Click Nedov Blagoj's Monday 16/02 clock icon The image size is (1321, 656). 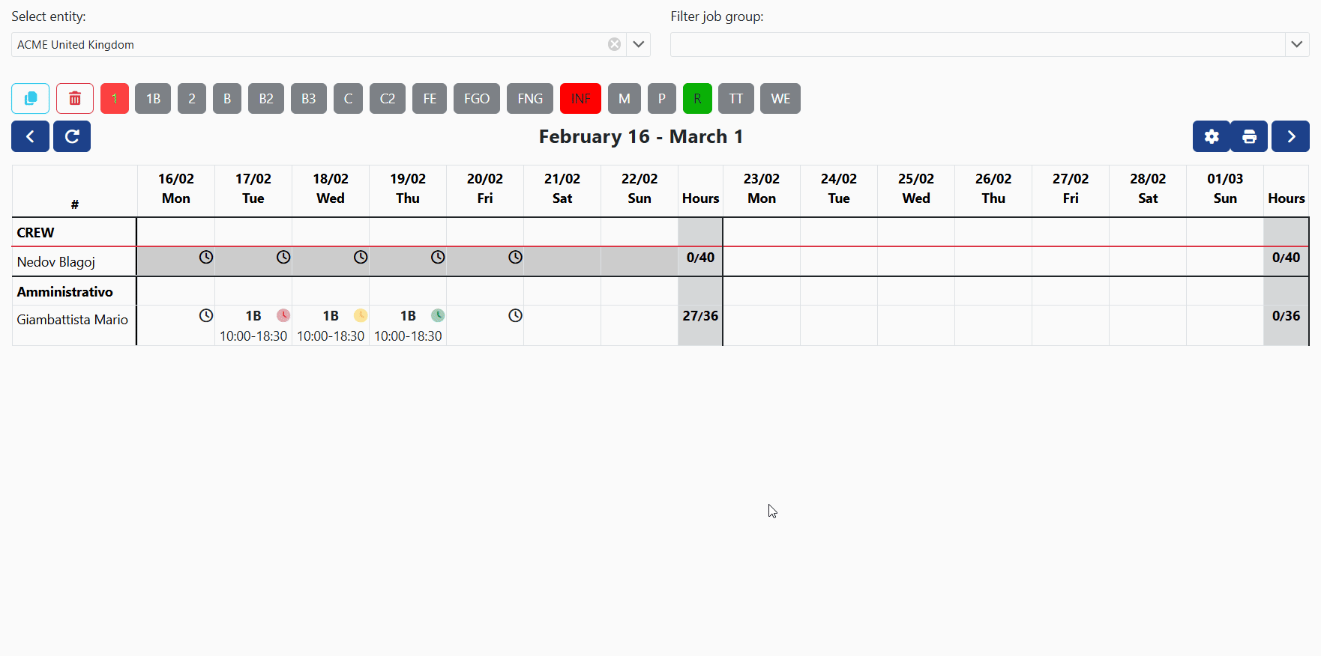(x=206, y=257)
